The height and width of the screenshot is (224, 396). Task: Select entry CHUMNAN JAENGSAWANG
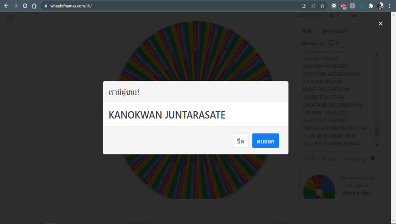(x=331, y=74)
